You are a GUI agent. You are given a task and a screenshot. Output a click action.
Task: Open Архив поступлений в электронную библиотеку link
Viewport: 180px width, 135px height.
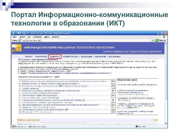(x=135, y=112)
